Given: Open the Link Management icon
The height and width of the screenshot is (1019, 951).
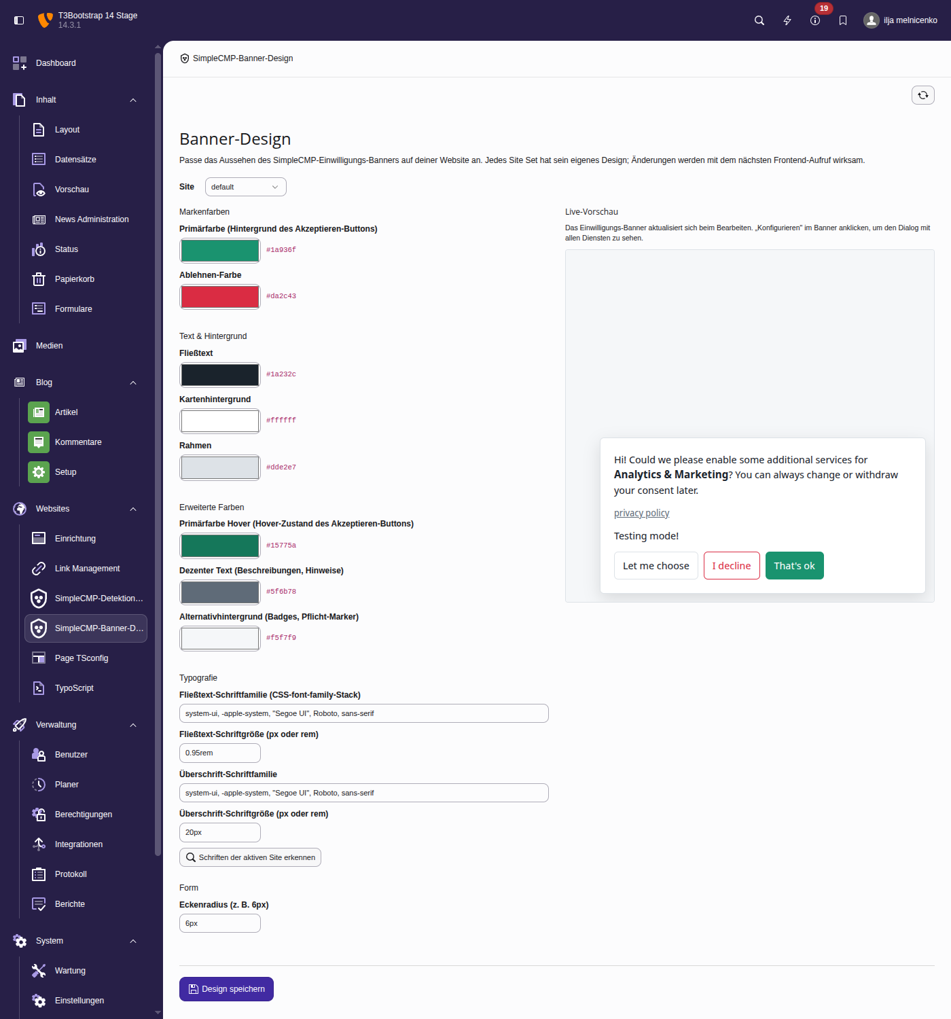Looking at the screenshot, I should coord(39,569).
